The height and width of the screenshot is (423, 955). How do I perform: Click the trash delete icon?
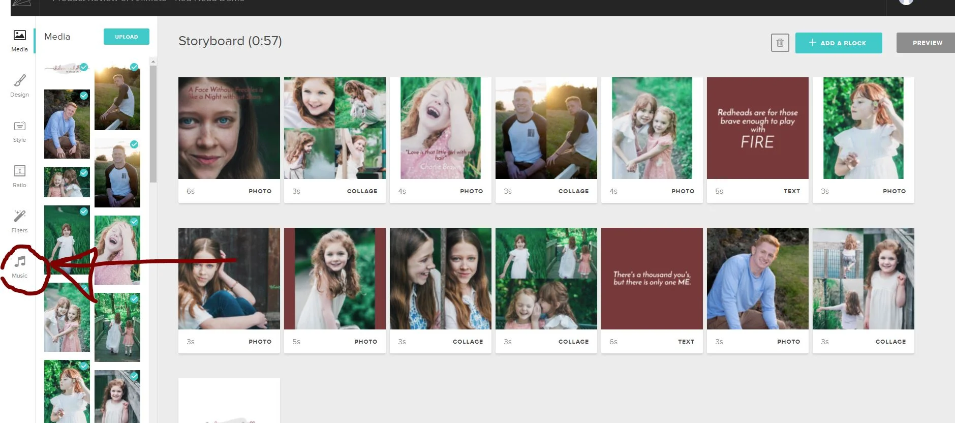point(780,43)
